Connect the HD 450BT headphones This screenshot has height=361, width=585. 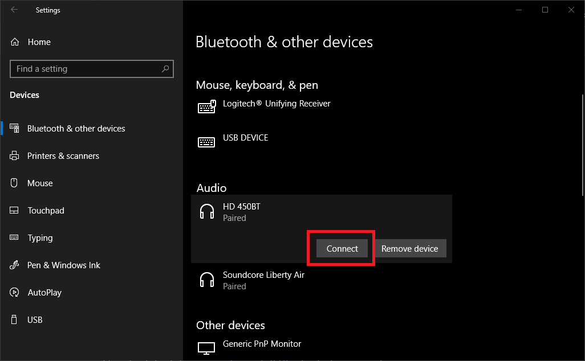(342, 248)
